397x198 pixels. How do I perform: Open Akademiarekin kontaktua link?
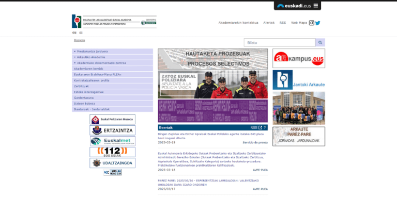tap(238, 23)
